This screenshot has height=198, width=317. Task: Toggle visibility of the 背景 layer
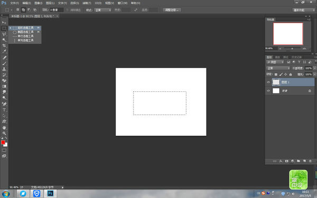coord(268,91)
